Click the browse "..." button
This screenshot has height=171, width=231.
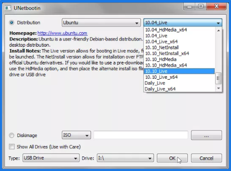206,135
